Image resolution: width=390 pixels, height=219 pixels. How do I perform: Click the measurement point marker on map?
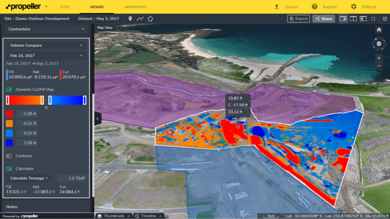pos(238,127)
